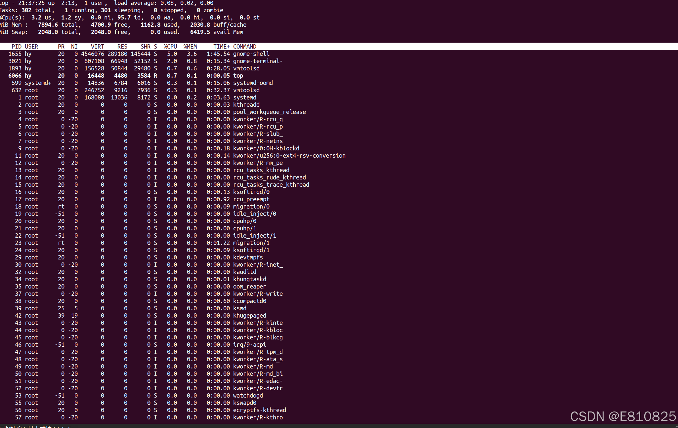
Task: Select the kthreadd process line
Action: pyautogui.click(x=246, y=105)
